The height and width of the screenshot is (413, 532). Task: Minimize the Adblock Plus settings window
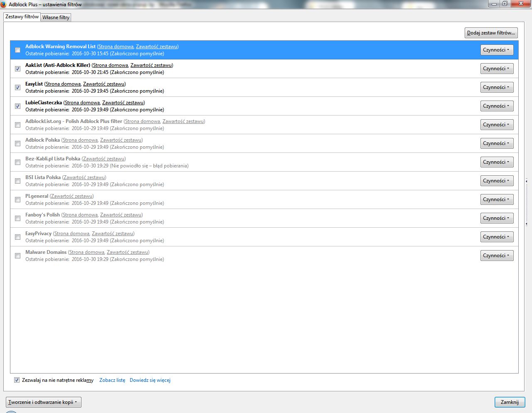pos(494,3)
